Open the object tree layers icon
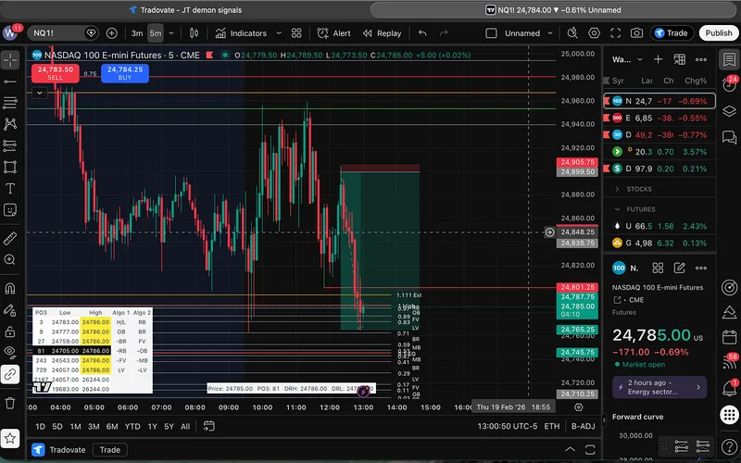Viewport: 741px width, 463px height. pos(729,111)
